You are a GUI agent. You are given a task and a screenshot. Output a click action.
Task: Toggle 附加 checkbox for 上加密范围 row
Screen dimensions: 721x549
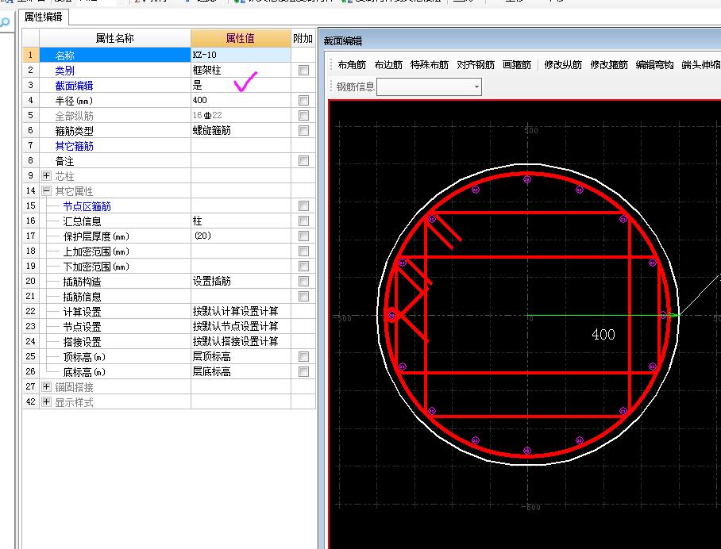(303, 251)
